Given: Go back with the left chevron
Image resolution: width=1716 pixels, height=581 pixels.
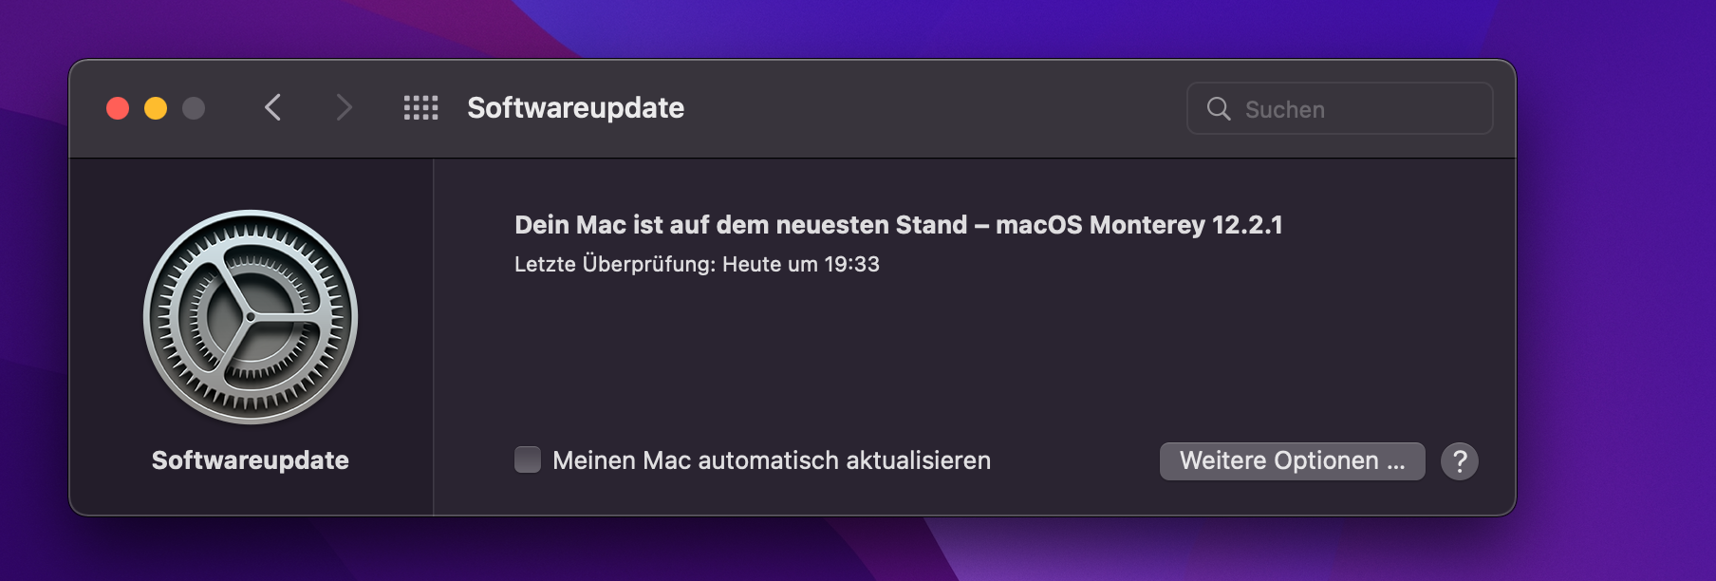Looking at the screenshot, I should pos(272,108).
